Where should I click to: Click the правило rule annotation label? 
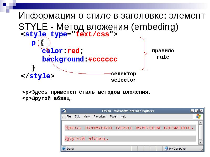pos(163,53)
